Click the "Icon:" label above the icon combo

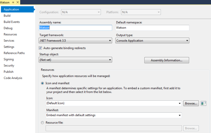pos(50,98)
